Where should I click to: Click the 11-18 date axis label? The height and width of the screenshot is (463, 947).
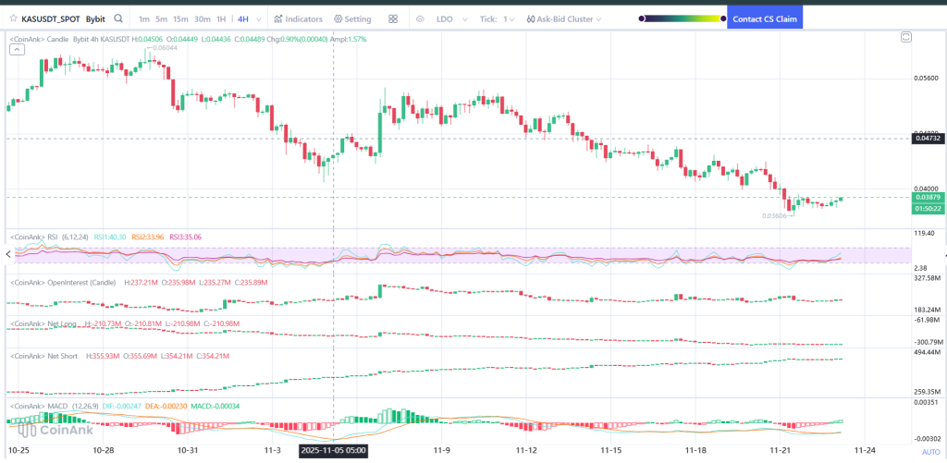[x=695, y=451]
